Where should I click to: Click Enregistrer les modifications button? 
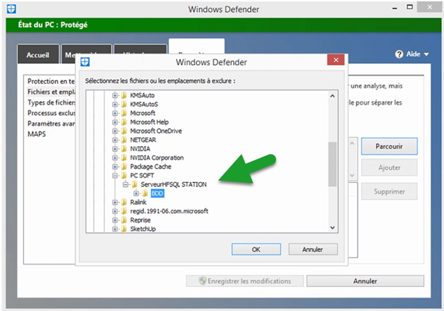point(245,281)
